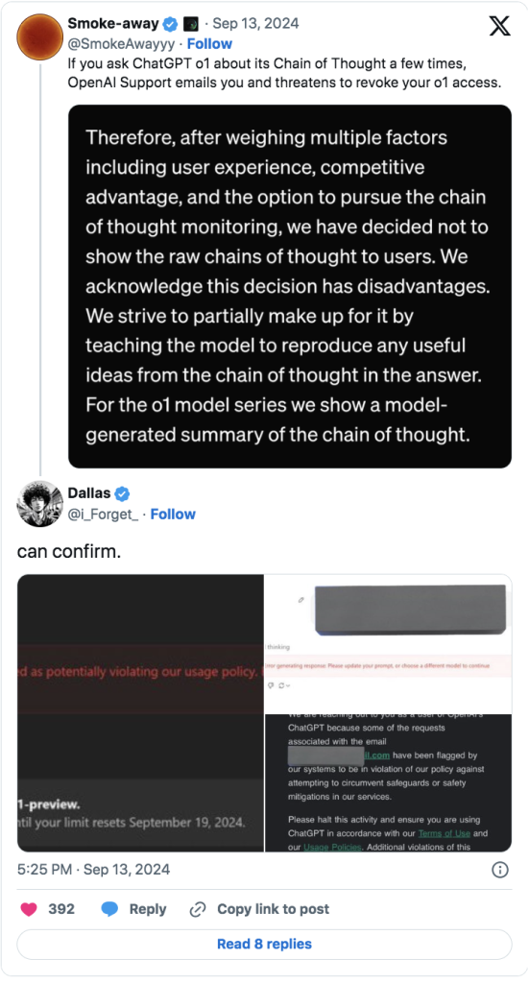Click Smoke-away's orange profile avatar
The height and width of the screenshot is (983, 529).
pos(38,36)
